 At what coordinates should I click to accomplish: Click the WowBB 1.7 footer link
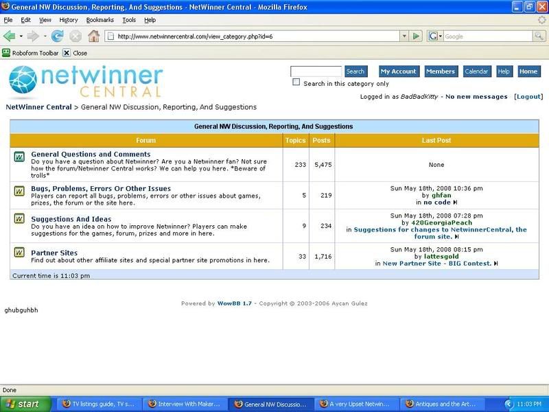click(234, 304)
